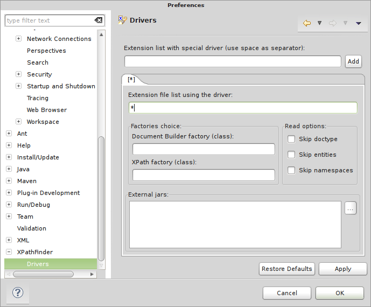Select Web Browser preferences item
The image size is (371, 307).
coord(47,110)
